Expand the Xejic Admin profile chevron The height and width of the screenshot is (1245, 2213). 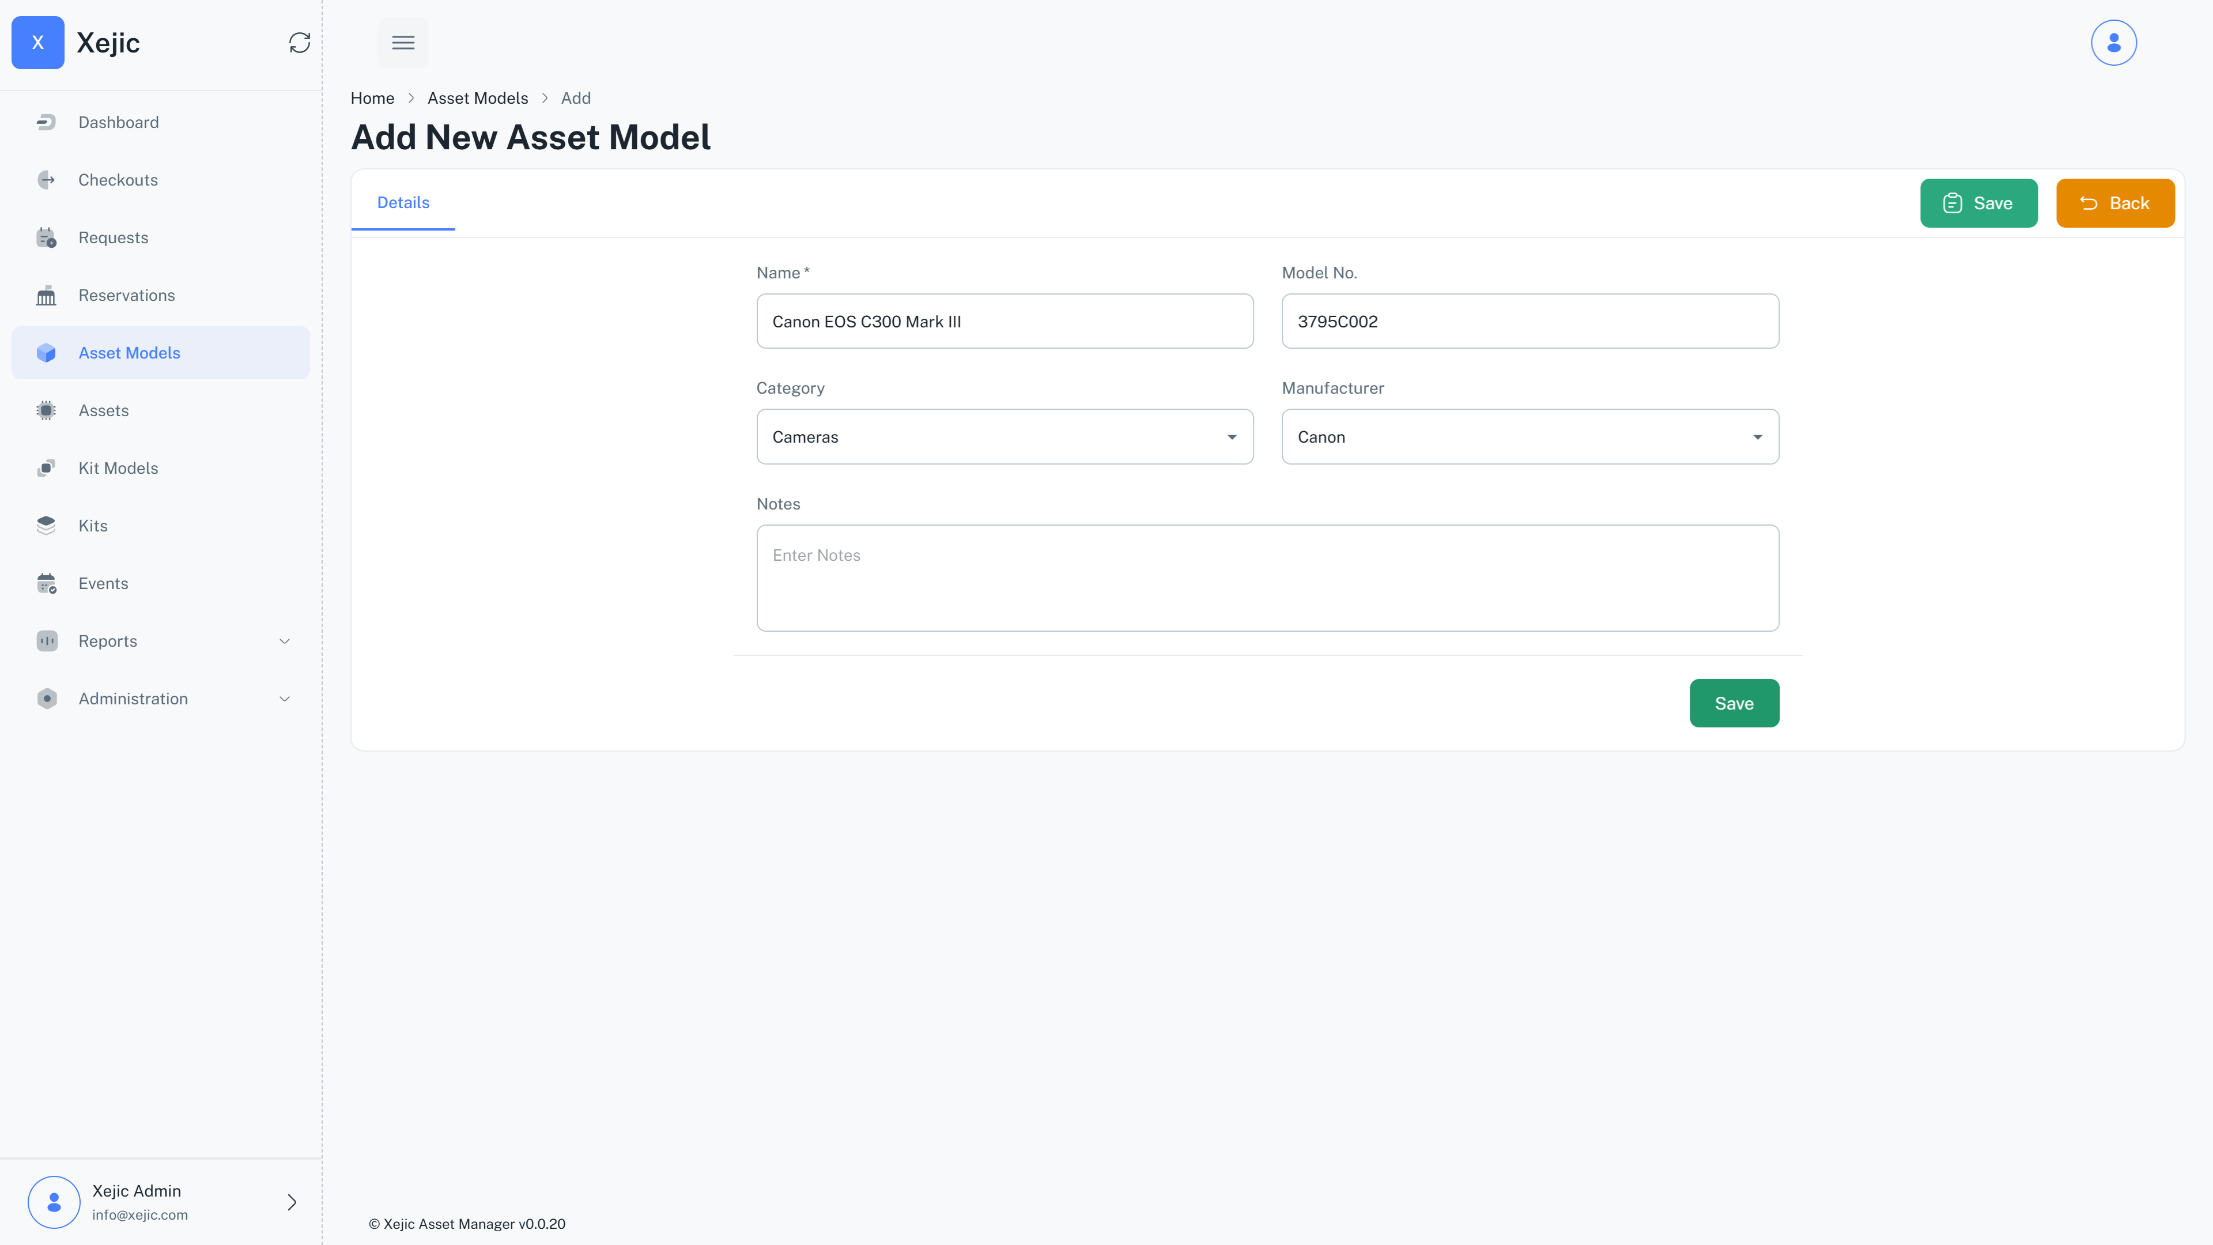(291, 1201)
